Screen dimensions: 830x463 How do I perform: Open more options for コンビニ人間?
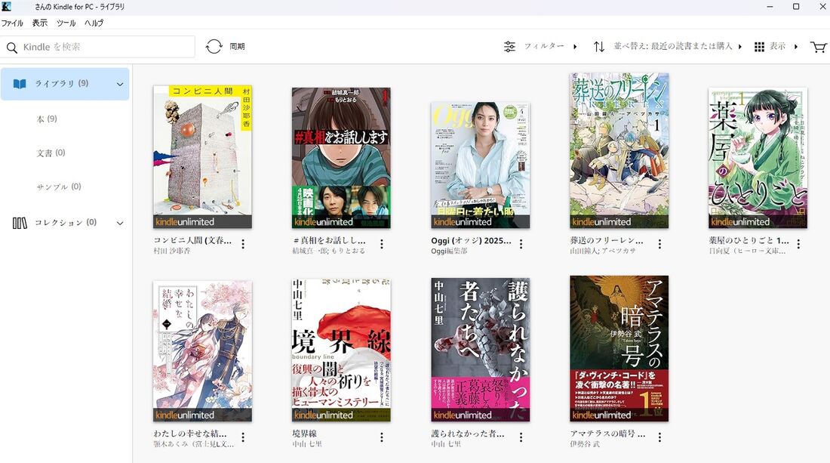[x=243, y=244]
